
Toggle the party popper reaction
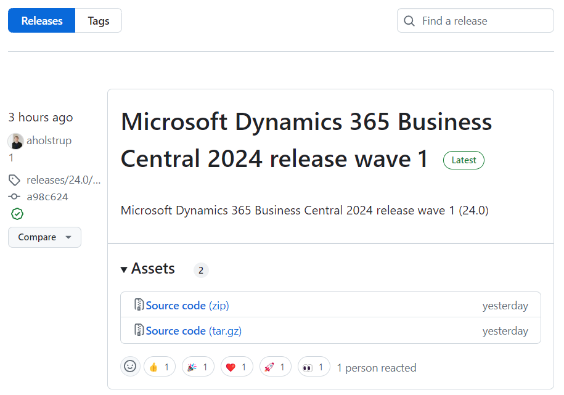[x=198, y=367]
